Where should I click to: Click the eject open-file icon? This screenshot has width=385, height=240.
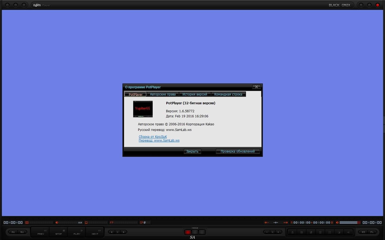[292, 232]
